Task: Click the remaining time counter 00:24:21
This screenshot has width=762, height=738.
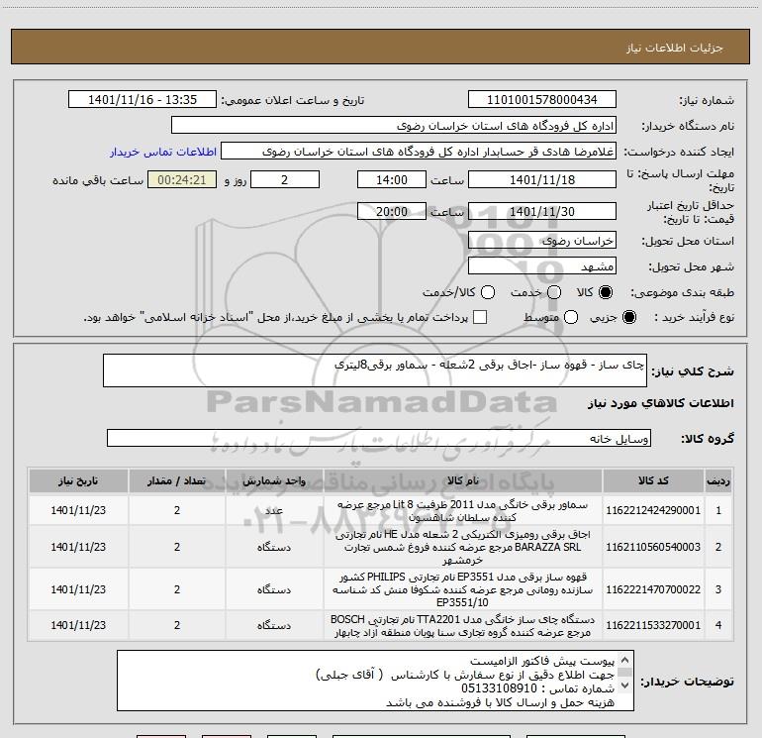Action: point(182,179)
